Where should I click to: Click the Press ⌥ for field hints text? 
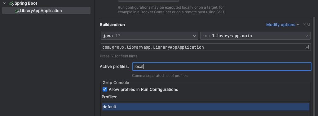coord(119,56)
